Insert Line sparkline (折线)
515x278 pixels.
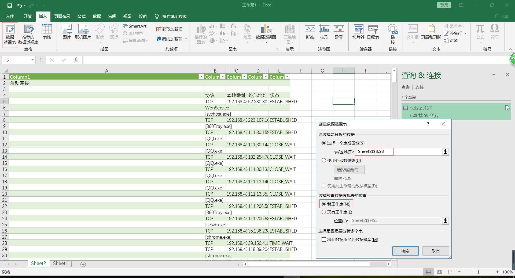pos(310,32)
